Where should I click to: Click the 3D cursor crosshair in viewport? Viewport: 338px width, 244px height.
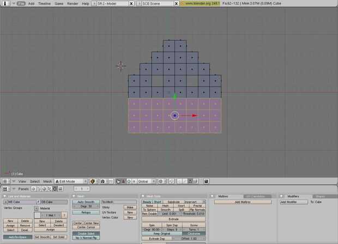[120, 66]
